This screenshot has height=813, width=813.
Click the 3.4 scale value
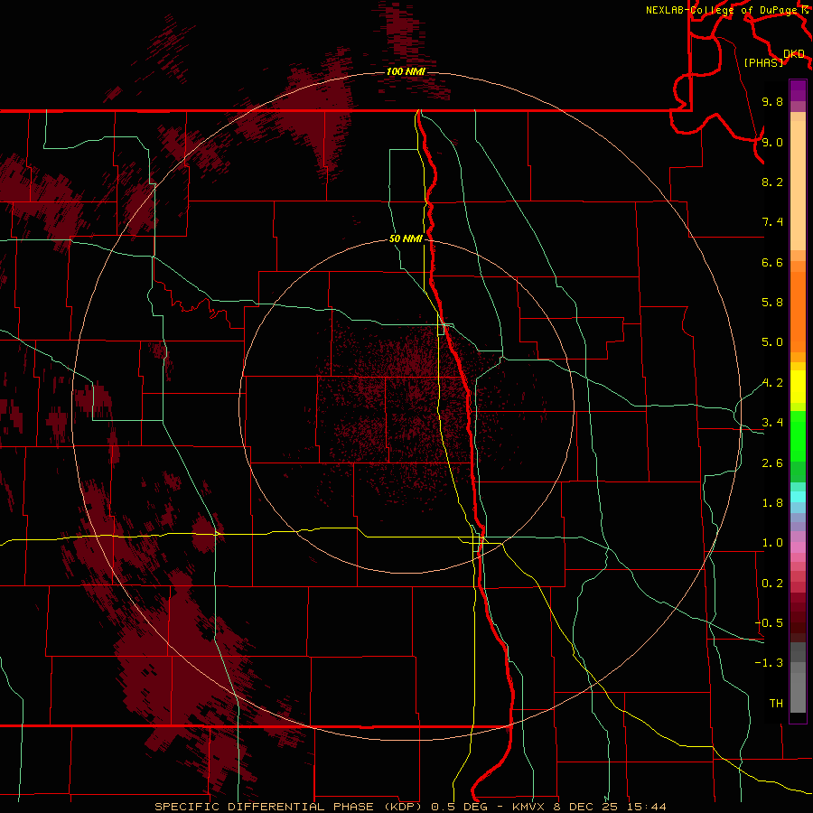pyautogui.click(x=772, y=423)
